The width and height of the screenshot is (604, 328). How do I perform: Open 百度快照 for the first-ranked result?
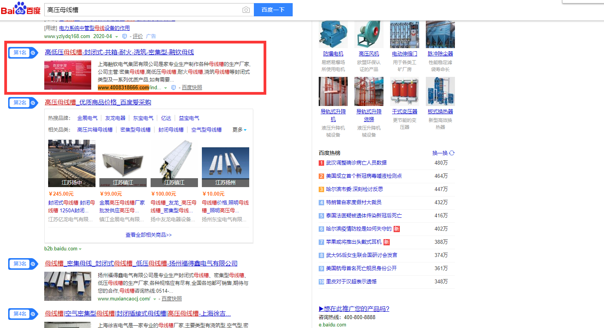192,88
